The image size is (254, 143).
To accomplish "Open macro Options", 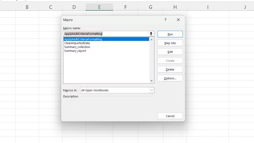I will [170, 78].
